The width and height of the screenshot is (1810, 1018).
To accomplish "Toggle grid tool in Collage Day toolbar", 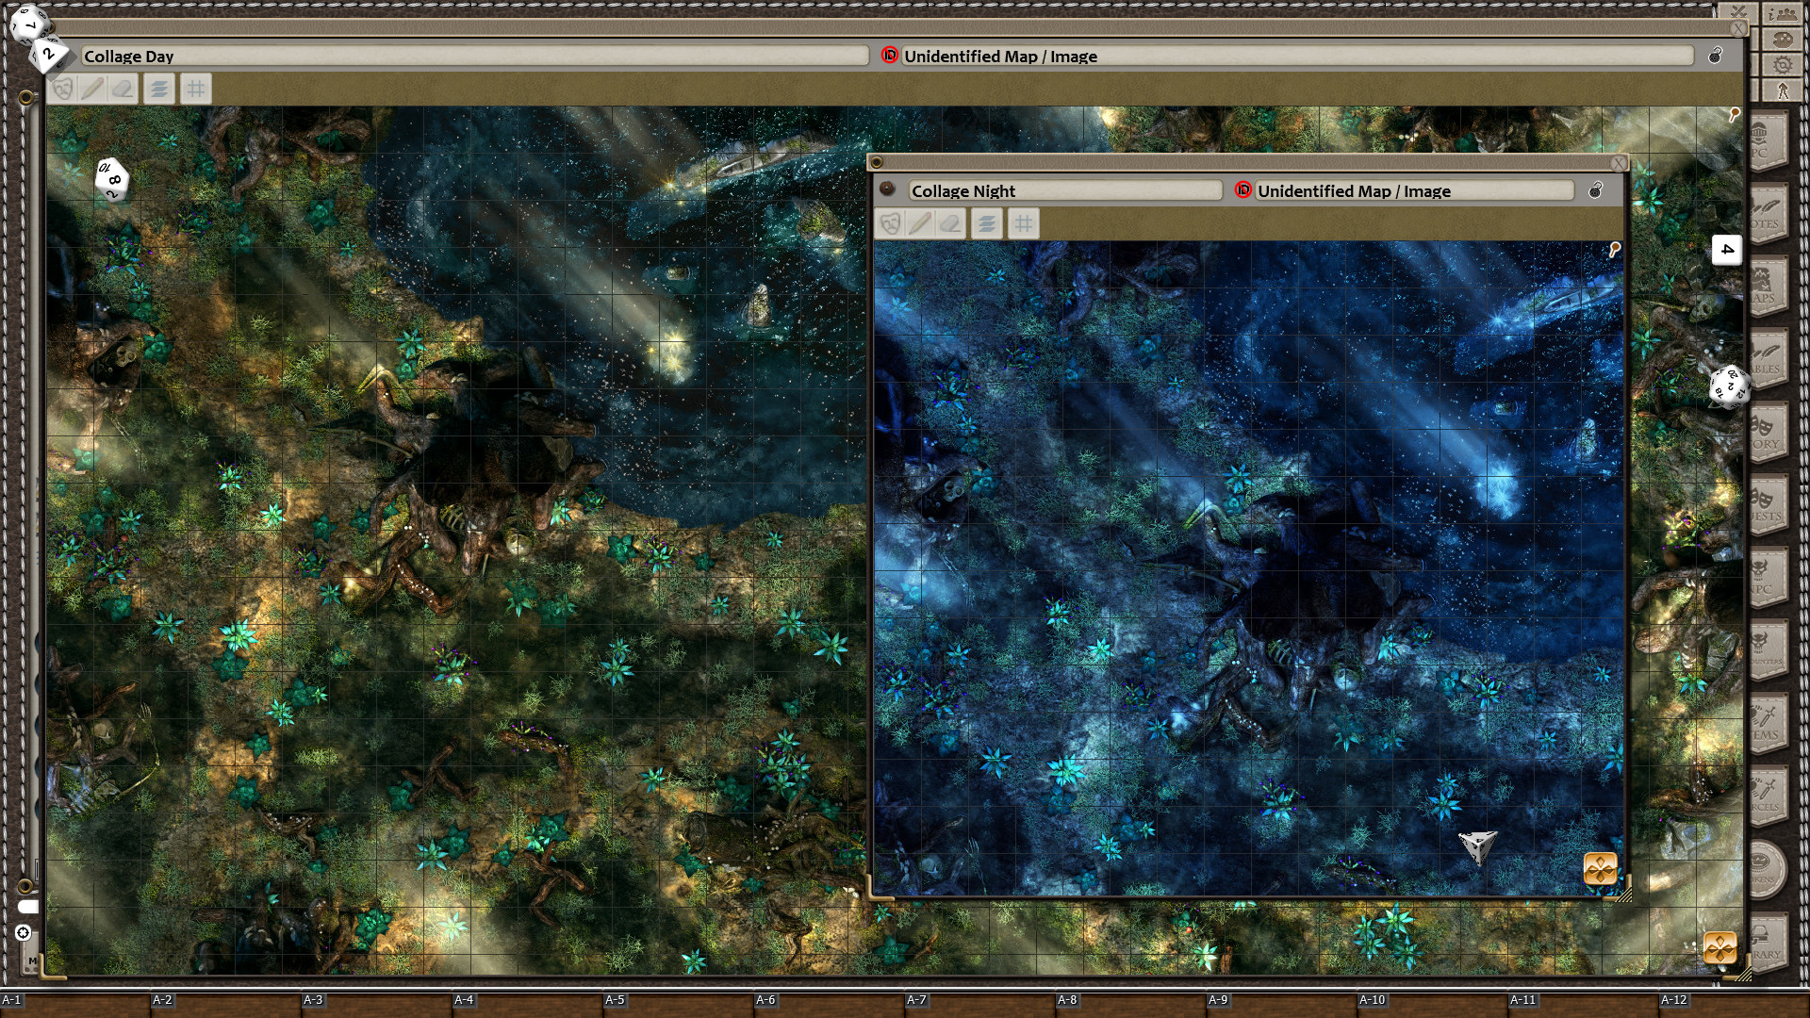I will (x=195, y=90).
